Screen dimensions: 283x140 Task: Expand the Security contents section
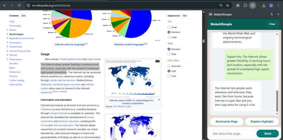[x=7, y=55]
